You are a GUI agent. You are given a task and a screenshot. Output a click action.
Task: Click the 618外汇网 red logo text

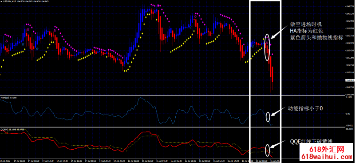point(327,149)
